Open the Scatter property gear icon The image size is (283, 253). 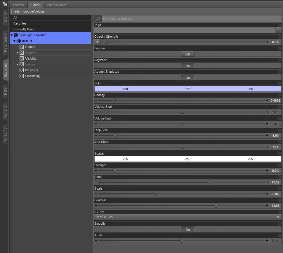(x=279, y=154)
